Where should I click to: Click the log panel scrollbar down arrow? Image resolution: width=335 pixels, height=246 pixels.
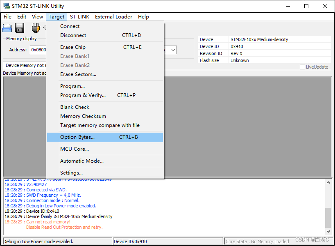click(x=328, y=230)
